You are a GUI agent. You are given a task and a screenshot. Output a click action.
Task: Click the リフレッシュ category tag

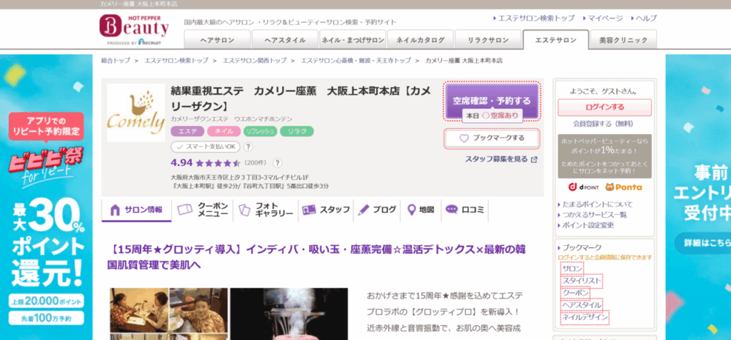(261, 131)
